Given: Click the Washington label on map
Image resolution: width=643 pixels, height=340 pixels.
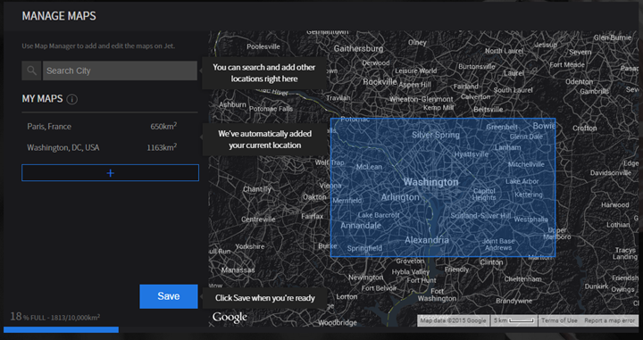Looking at the screenshot, I should (x=431, y=182).
